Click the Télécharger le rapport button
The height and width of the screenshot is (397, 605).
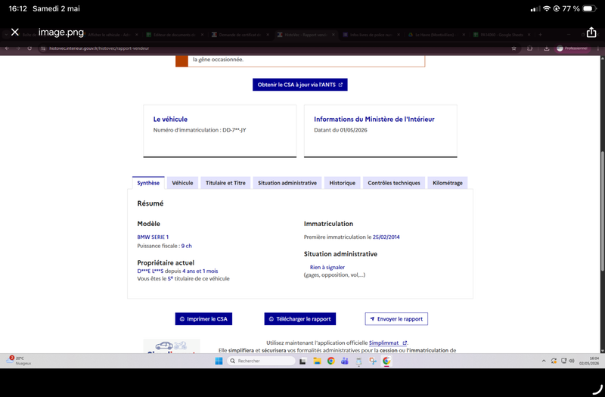[x=299, y=319]
